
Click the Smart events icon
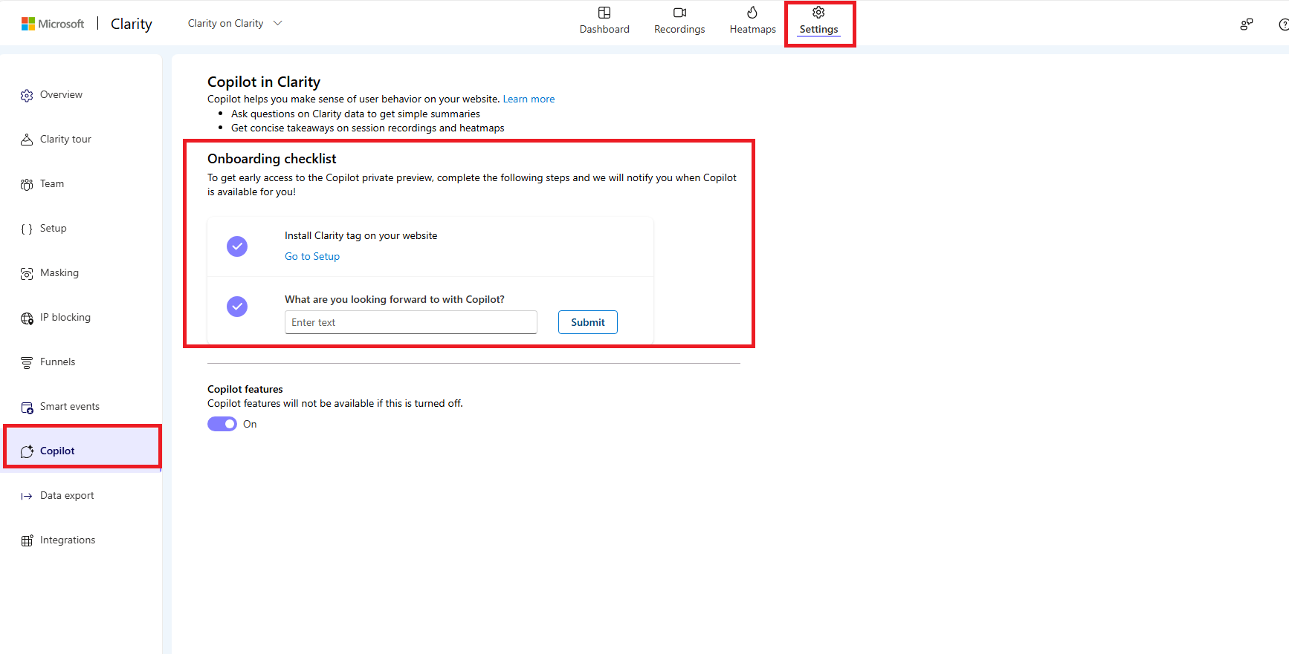tap(27, 407)
